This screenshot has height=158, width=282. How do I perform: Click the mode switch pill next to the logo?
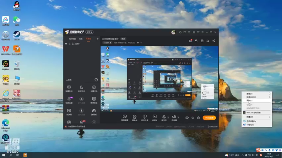(90, 32)
